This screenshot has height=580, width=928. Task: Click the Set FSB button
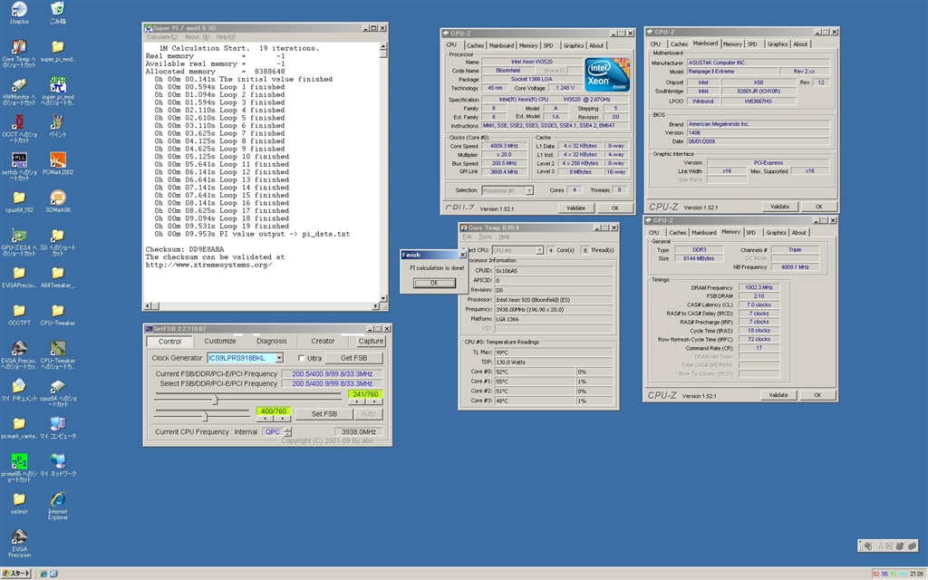[x=324, y=414]
